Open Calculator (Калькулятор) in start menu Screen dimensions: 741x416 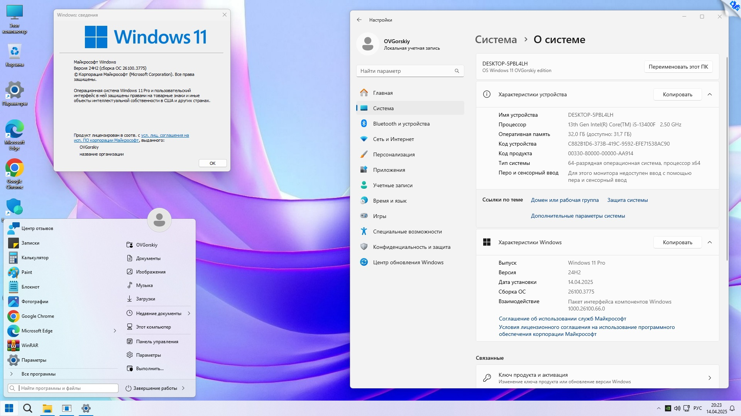click(35, 258)
